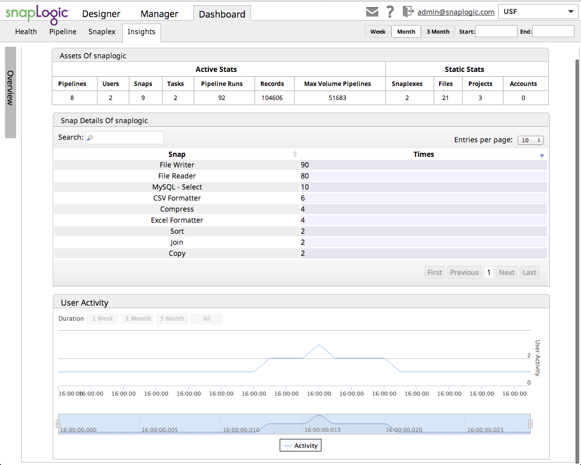Click the Previous page button

coord(464,272)
